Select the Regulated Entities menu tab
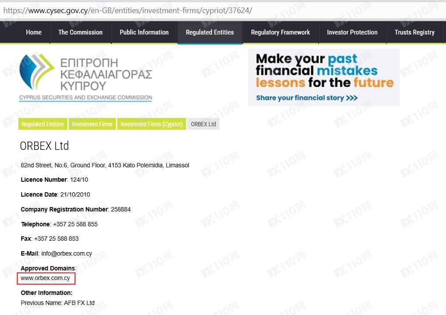This screenshot has width=446, height=315. pos(210,32)
